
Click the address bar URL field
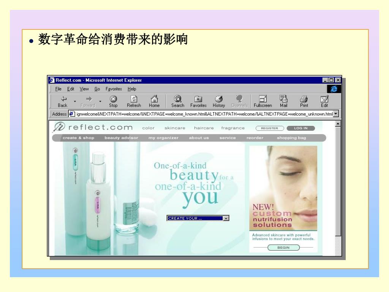pyautogui.click(x=204, y=114)
